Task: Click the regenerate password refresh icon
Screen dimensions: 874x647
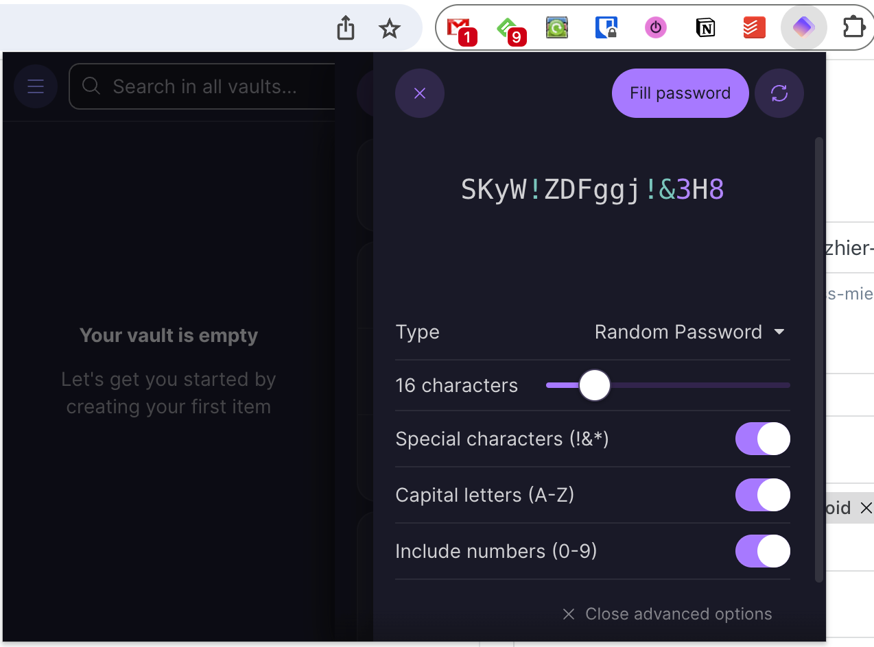Action: click(x=779, y=93)
